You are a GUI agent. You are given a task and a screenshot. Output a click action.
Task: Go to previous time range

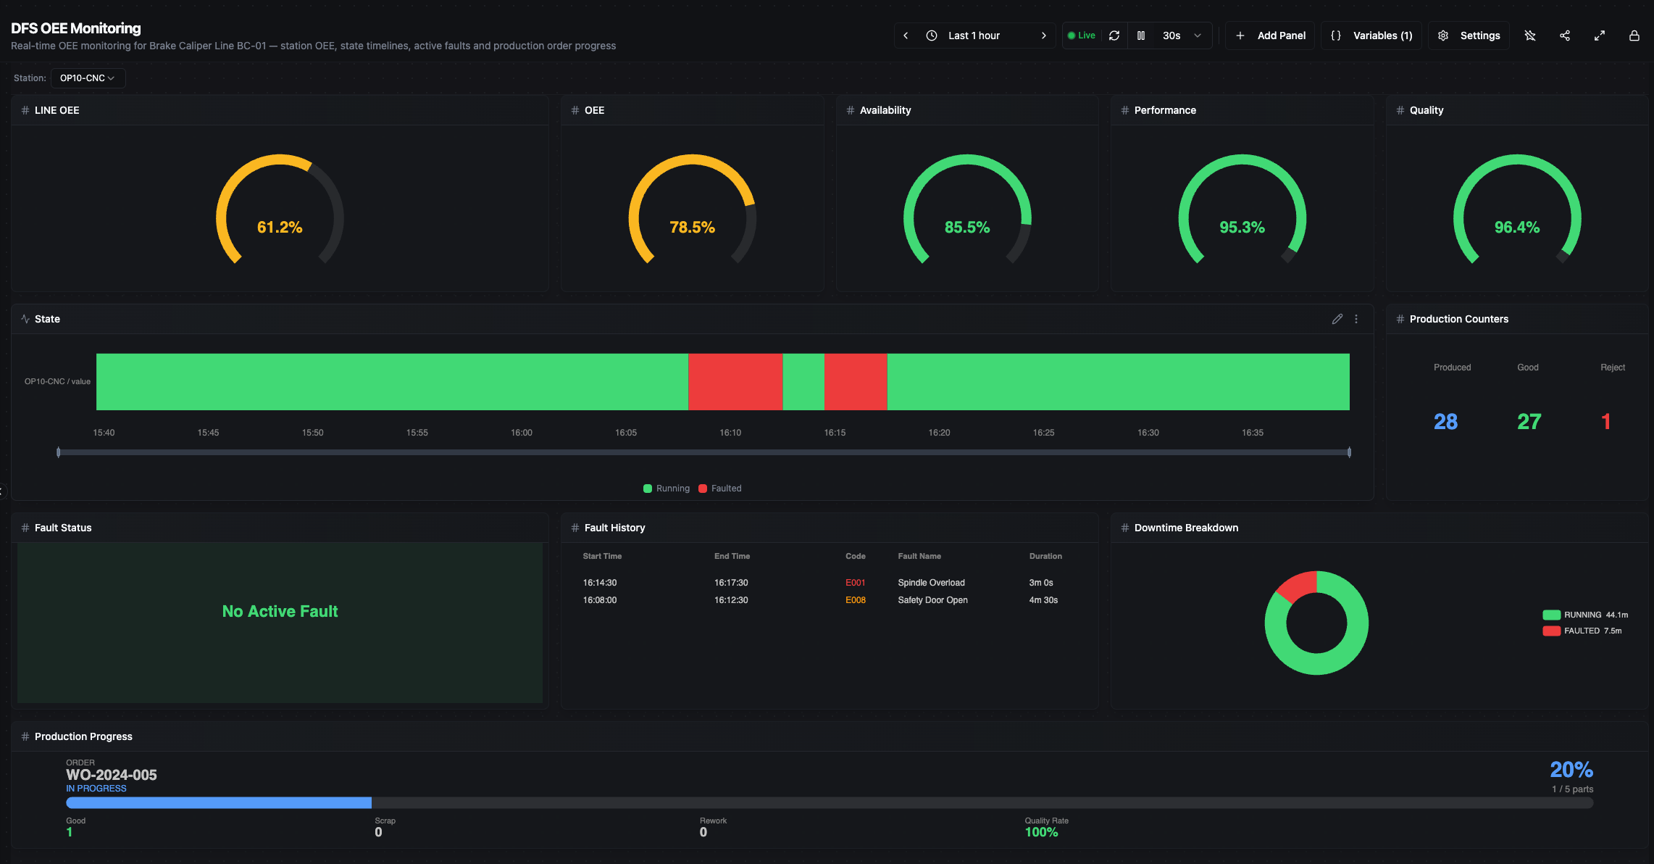pos(906,36)
